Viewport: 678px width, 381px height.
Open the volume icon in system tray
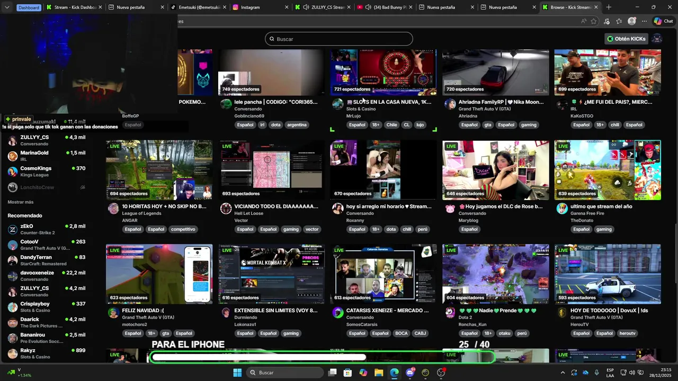click(x=632, y=373)
